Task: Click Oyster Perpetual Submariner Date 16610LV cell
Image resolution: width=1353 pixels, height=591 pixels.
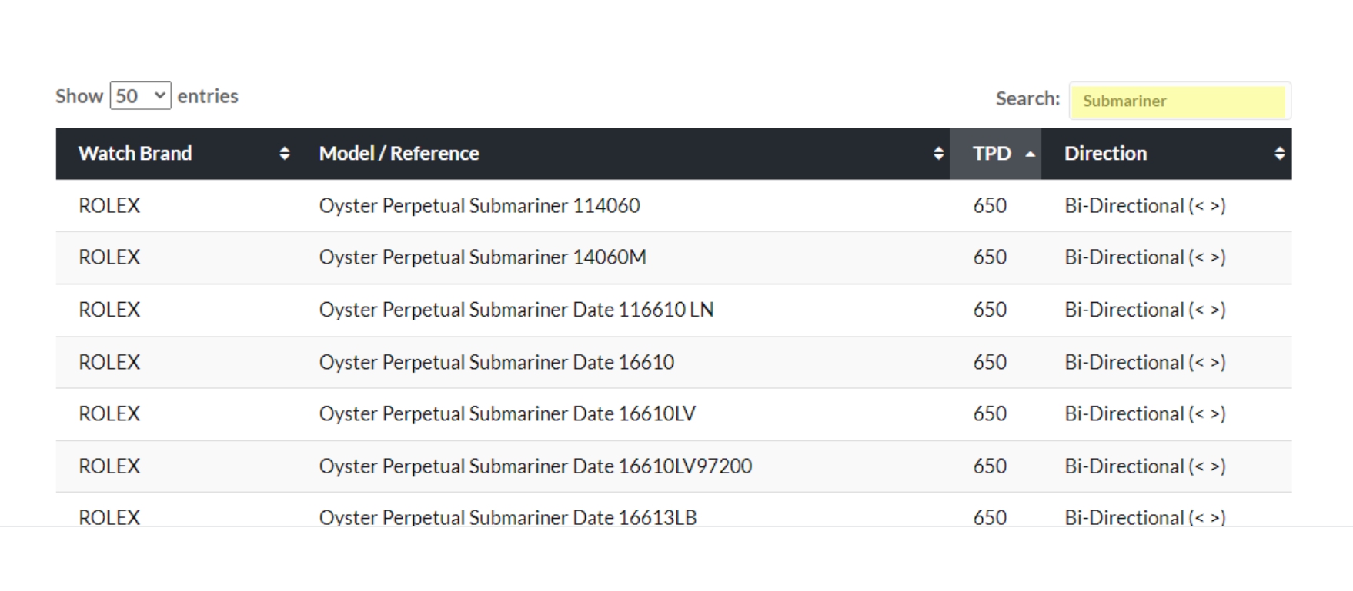Action: pyautogui.click(x=507, y=414)
